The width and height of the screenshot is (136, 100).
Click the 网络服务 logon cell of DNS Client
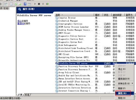tap(130, 54)
